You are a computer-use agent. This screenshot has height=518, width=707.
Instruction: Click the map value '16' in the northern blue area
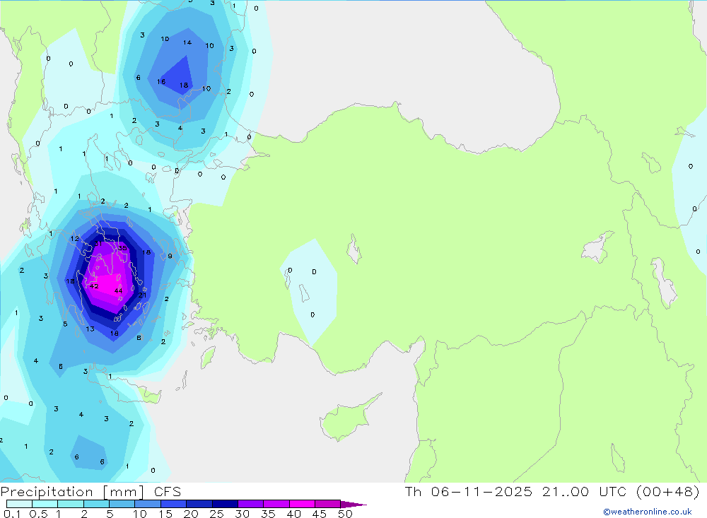pos(161,81)
